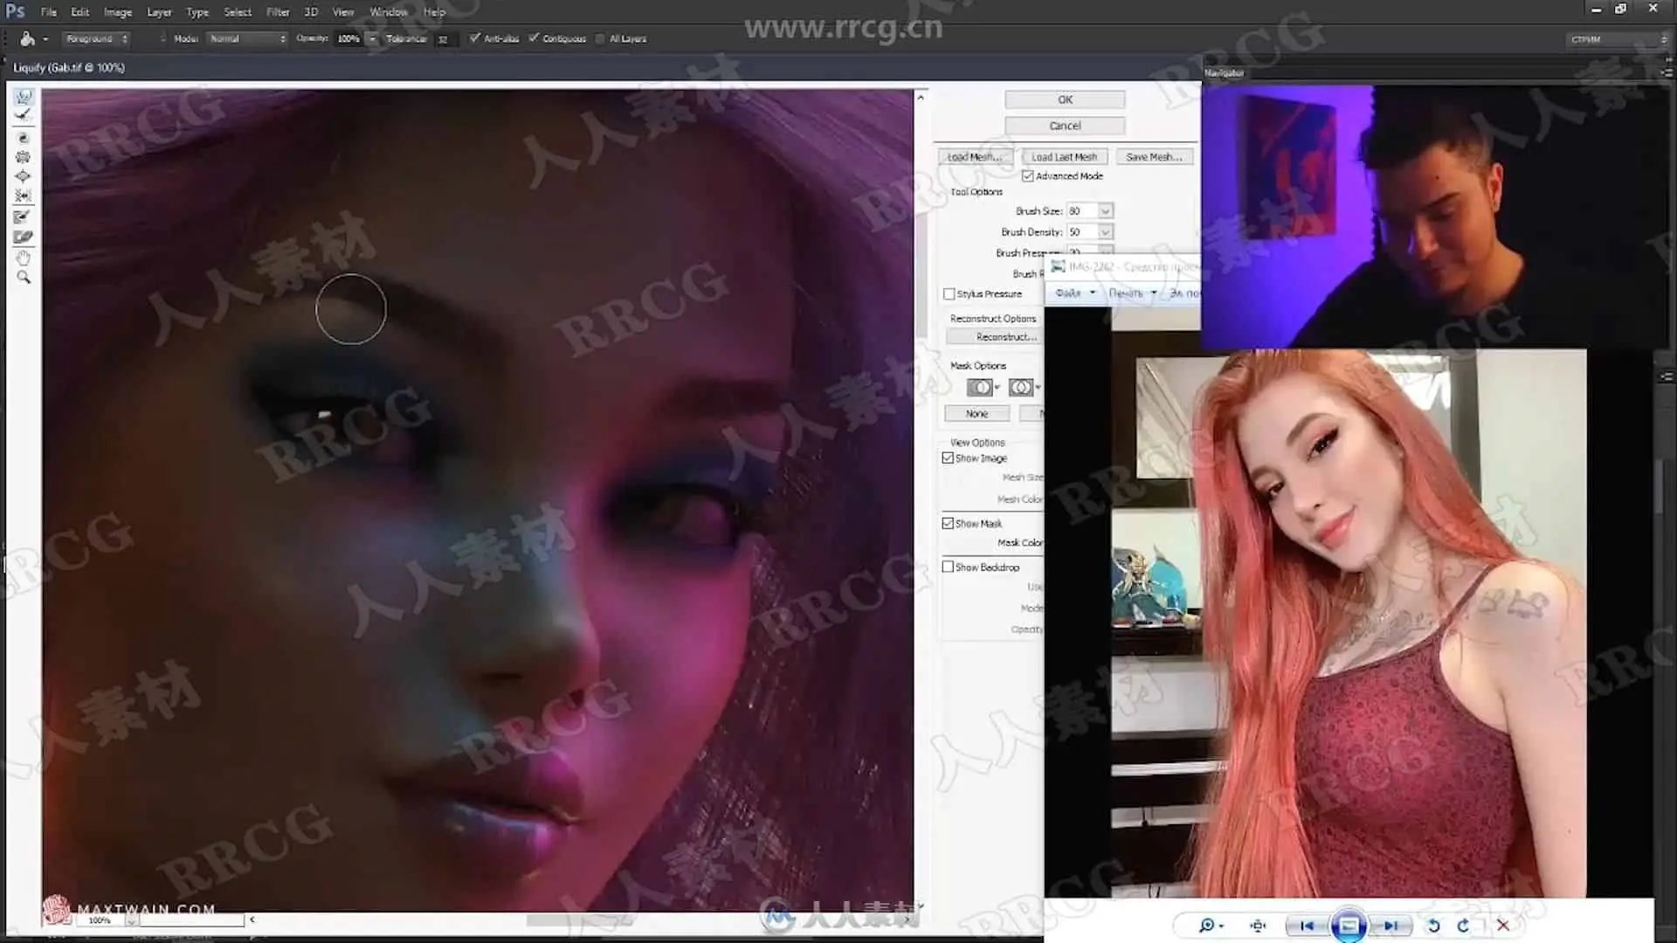Screen dimensions: 1677x943
Task: Click the Liquify zoom 100% field
Action: [100, 920]
